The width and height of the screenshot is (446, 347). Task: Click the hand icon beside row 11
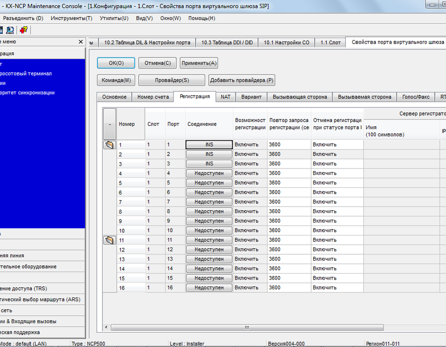tap(110, 240)
